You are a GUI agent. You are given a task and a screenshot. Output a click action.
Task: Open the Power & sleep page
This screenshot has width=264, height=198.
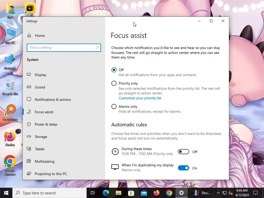[46, 124]
